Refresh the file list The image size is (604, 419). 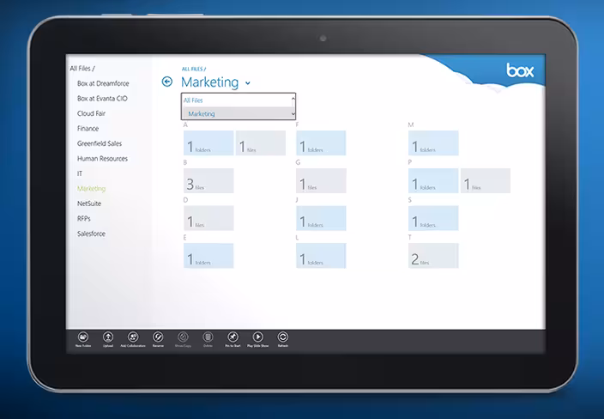(283, 337)
